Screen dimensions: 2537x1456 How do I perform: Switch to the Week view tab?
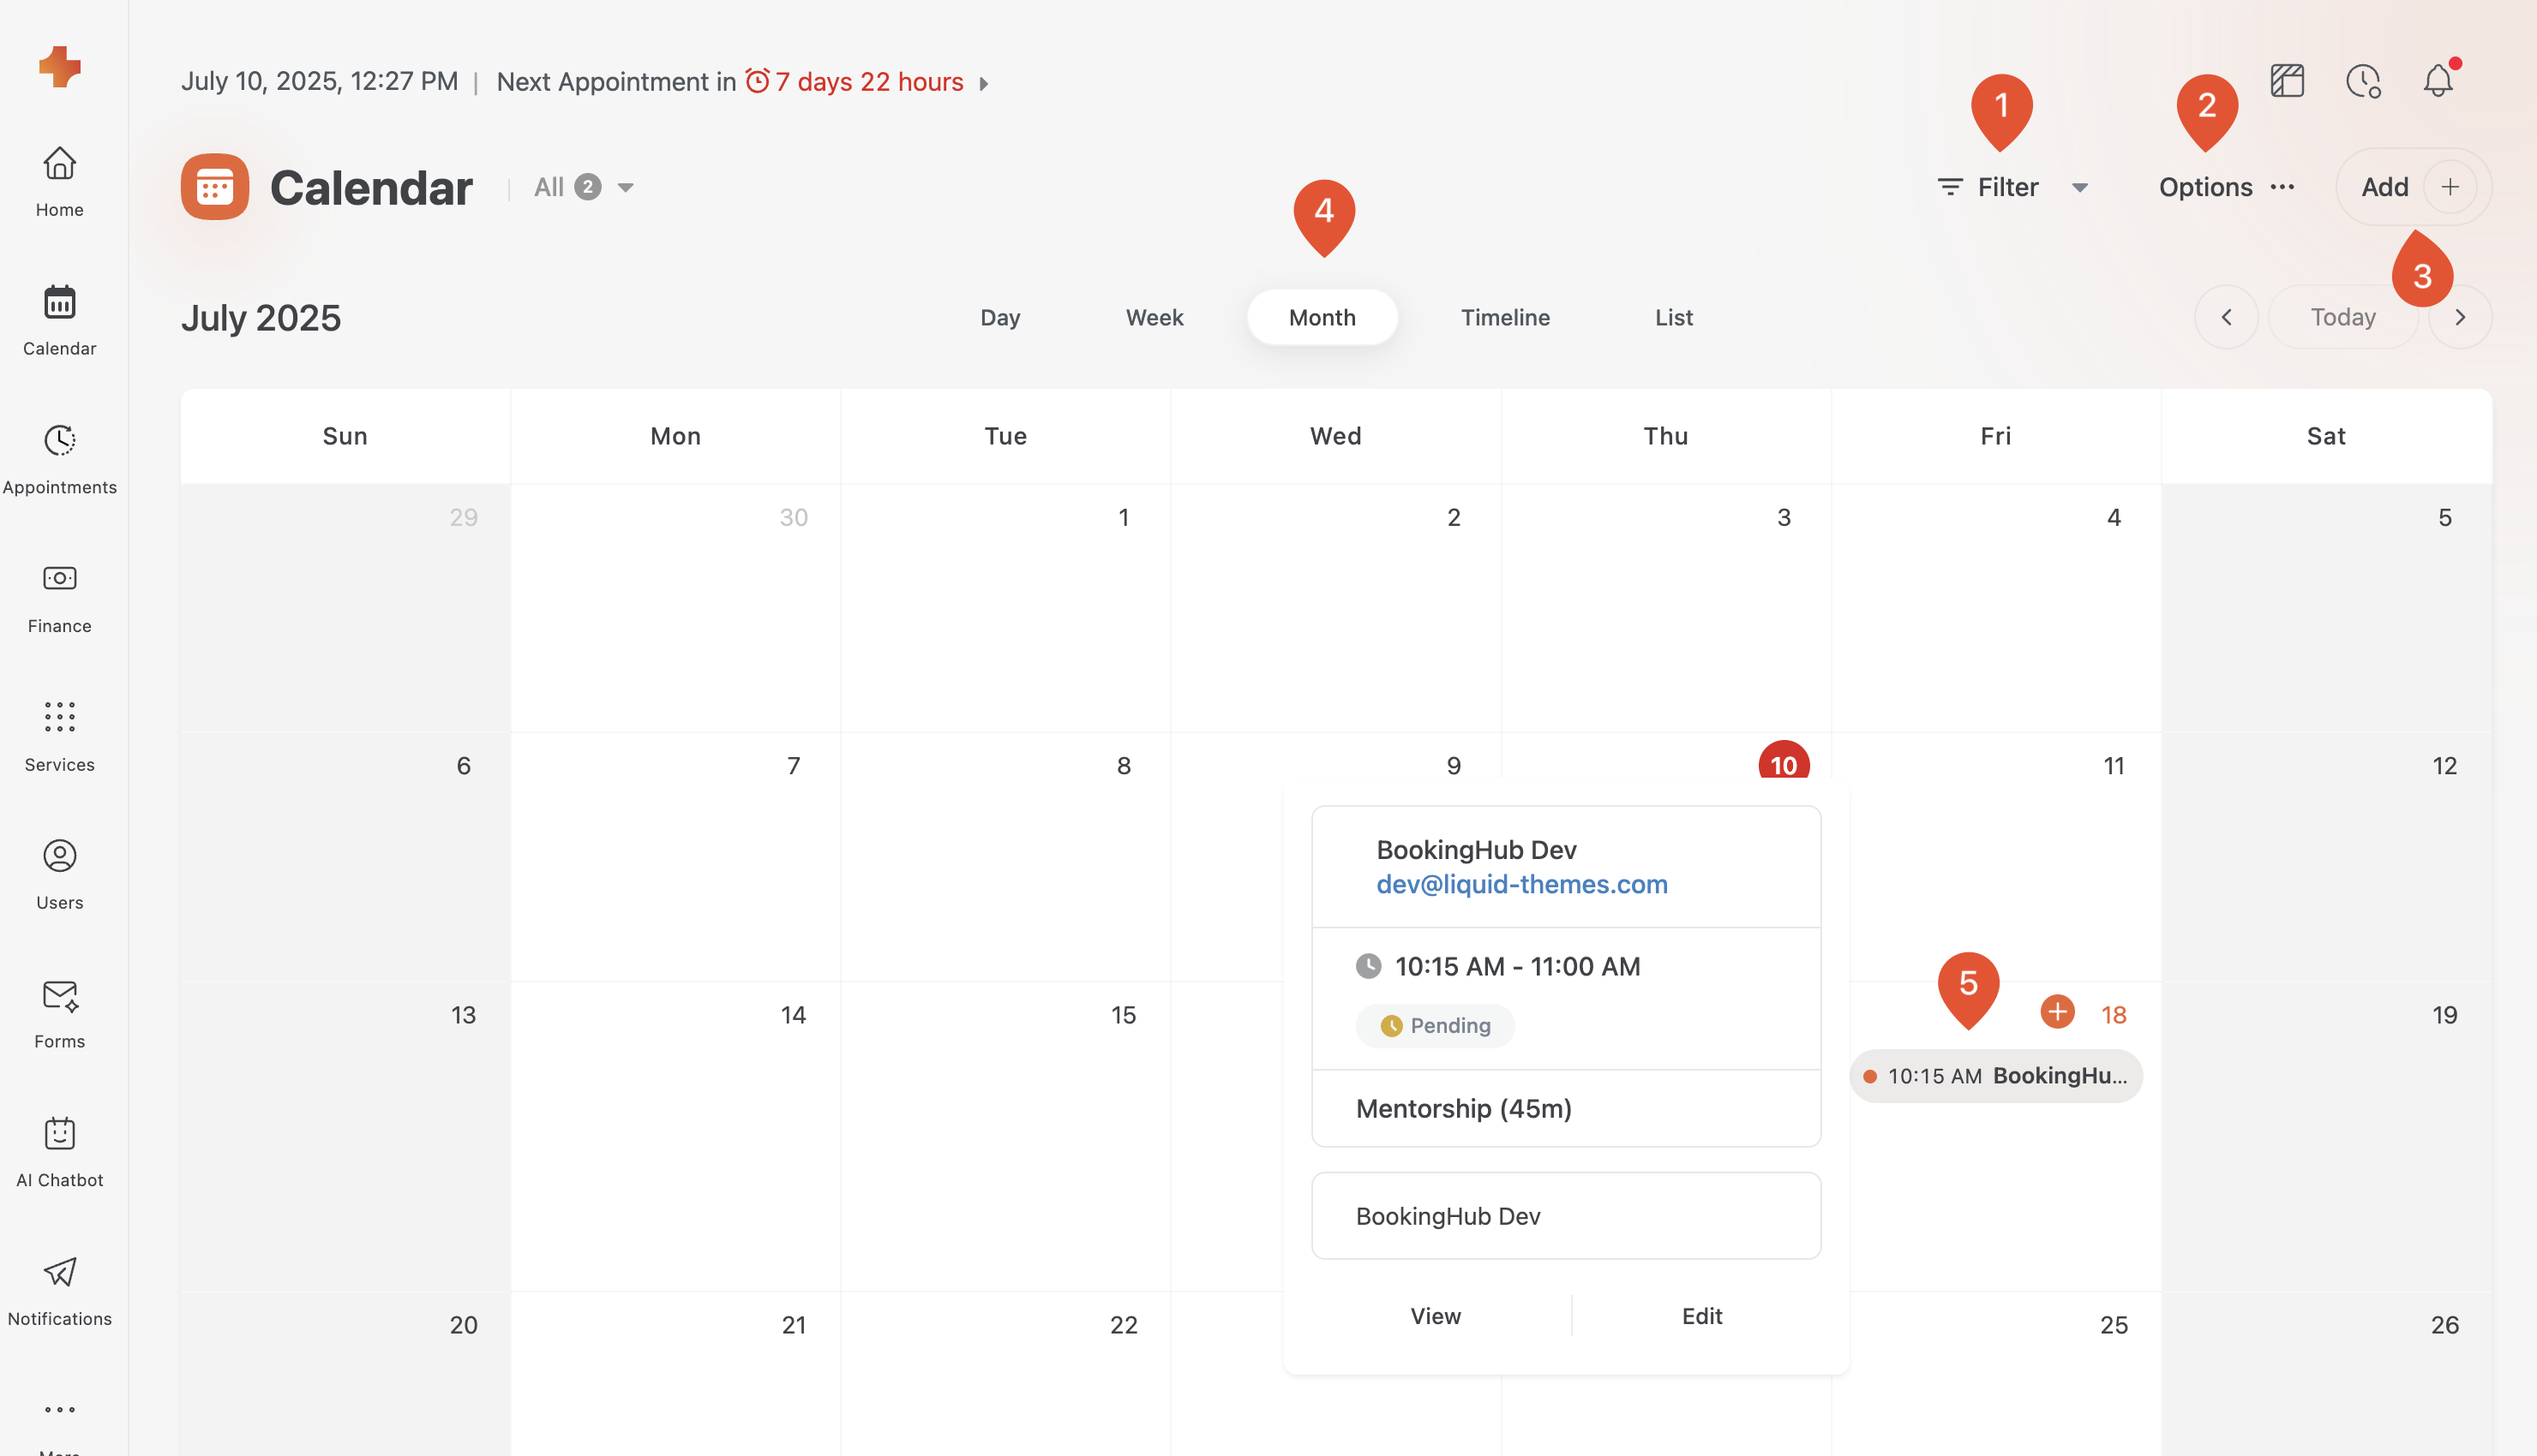coord(1154,317)
